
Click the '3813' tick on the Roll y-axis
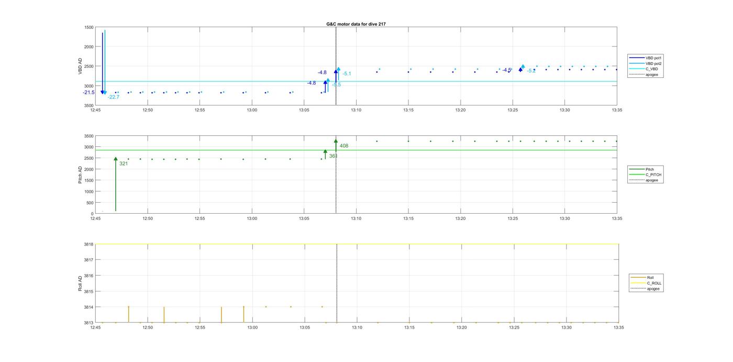pyautogui.click(x=89, y=323)
